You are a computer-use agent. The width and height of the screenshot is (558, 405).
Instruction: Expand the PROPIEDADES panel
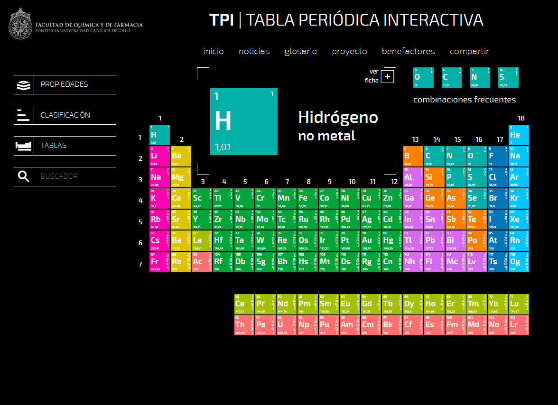coord(74,85)
